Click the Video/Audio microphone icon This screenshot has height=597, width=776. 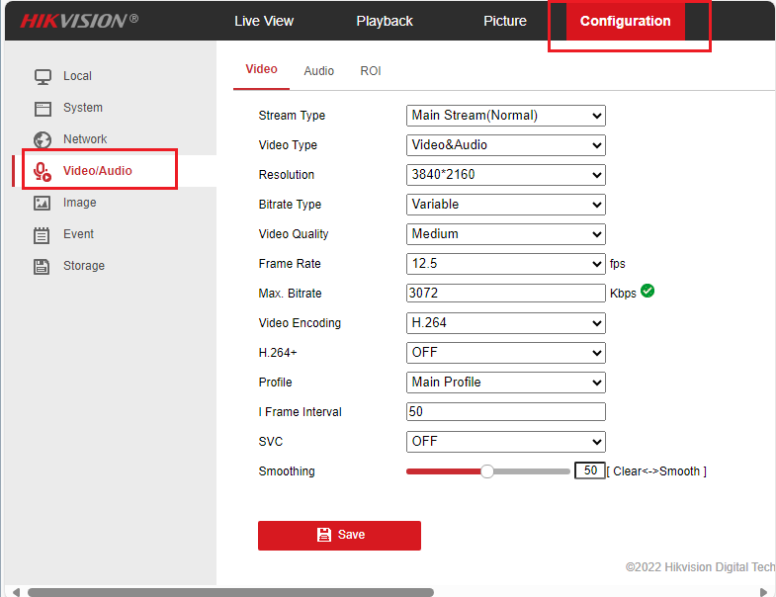(43, 171)
